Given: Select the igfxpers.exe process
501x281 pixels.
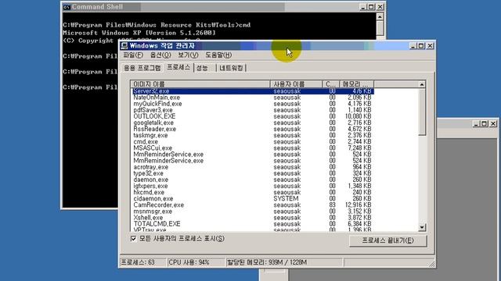Looking at the screenshot, I should [x=150, y=186].
